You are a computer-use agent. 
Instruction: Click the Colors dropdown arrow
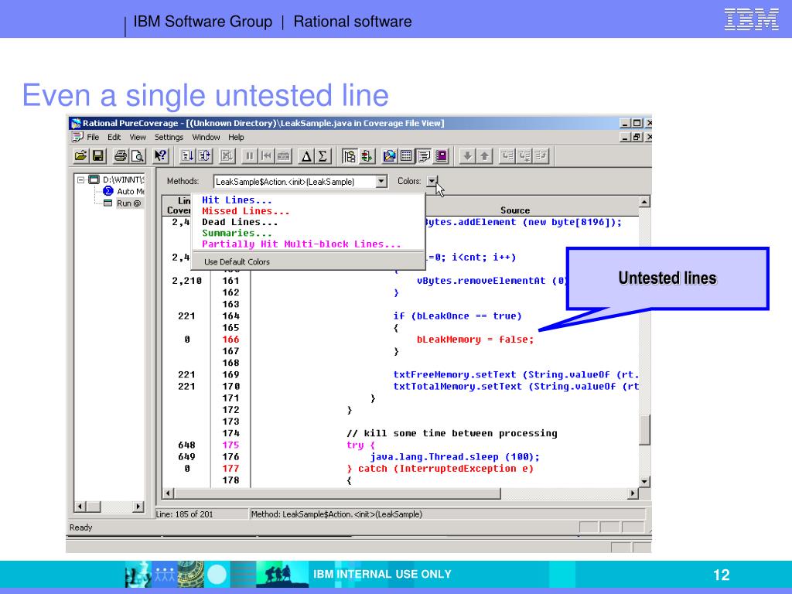tap(432, 181)
